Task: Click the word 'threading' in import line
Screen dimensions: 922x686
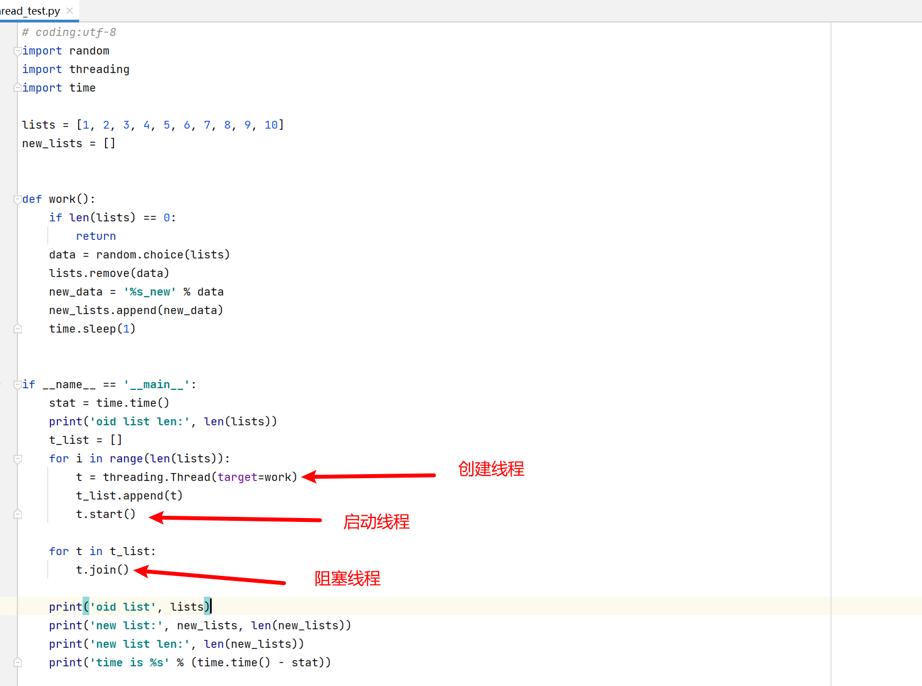Action: 99,69
